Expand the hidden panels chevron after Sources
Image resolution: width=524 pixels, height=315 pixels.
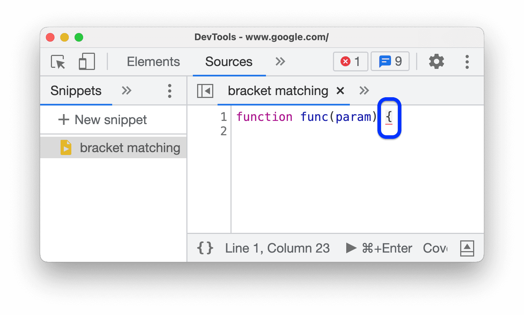(x=280, y=61)
